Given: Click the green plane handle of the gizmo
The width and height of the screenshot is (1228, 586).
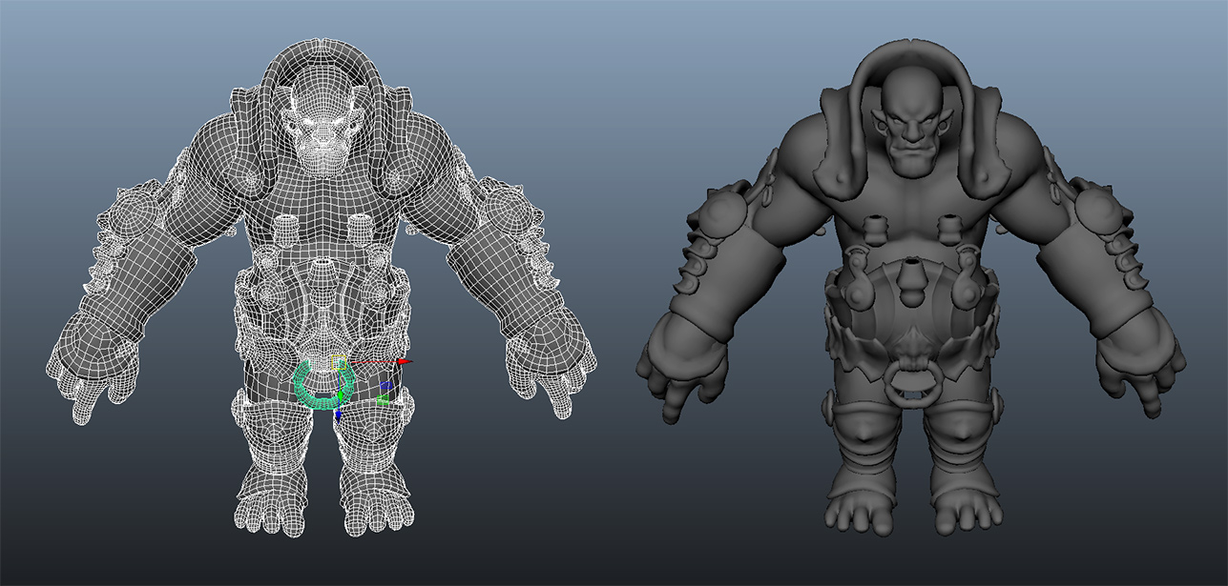Looking at the screenshot, I should pyautogui.click(x=383, y=399).
